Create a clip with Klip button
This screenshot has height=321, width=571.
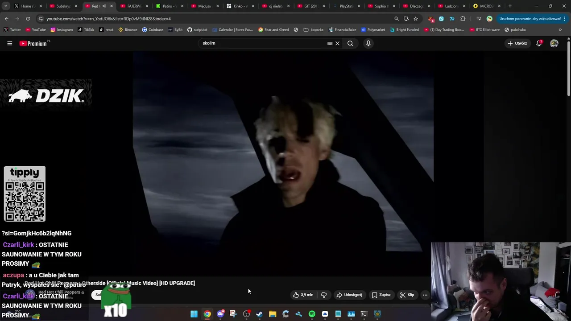407,295
